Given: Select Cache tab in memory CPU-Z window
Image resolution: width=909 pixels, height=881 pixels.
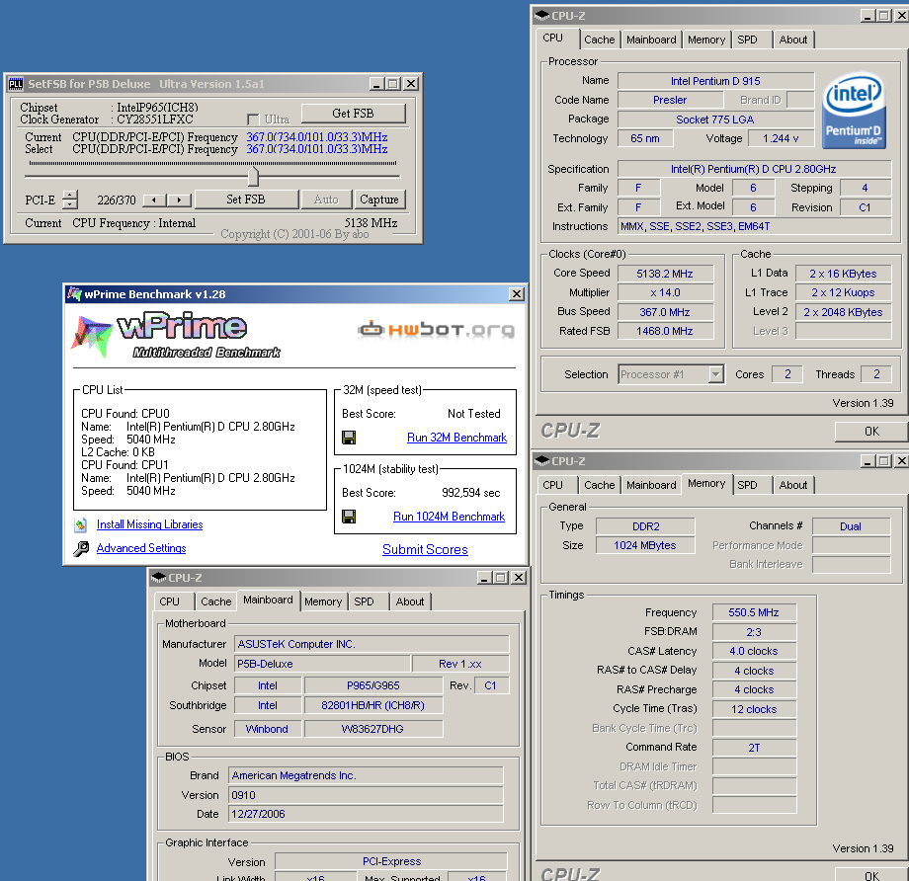Looking at the screenshot, I should pos(600,485).
